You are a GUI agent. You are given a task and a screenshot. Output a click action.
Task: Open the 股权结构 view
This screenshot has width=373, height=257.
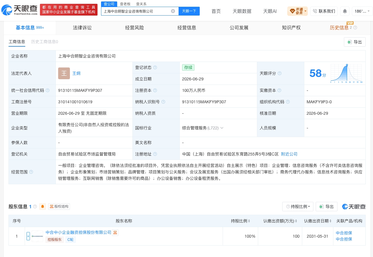pos(59,207)
